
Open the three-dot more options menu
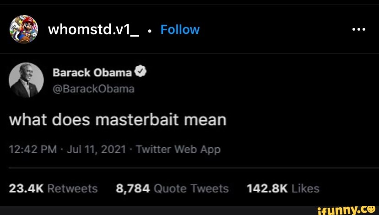(x=358, y=29)
